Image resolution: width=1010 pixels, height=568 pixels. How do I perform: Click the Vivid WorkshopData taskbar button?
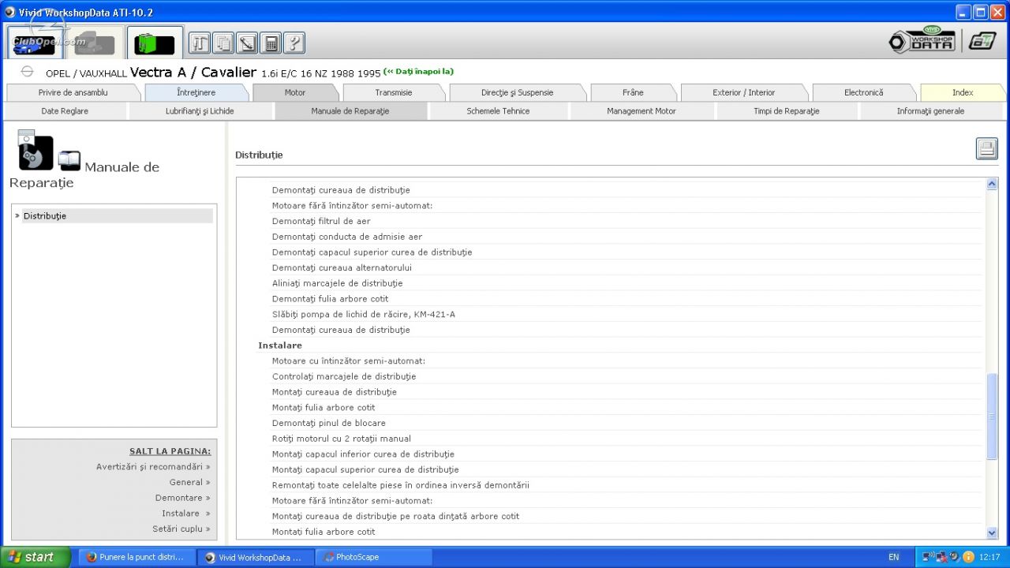point(255,557)
